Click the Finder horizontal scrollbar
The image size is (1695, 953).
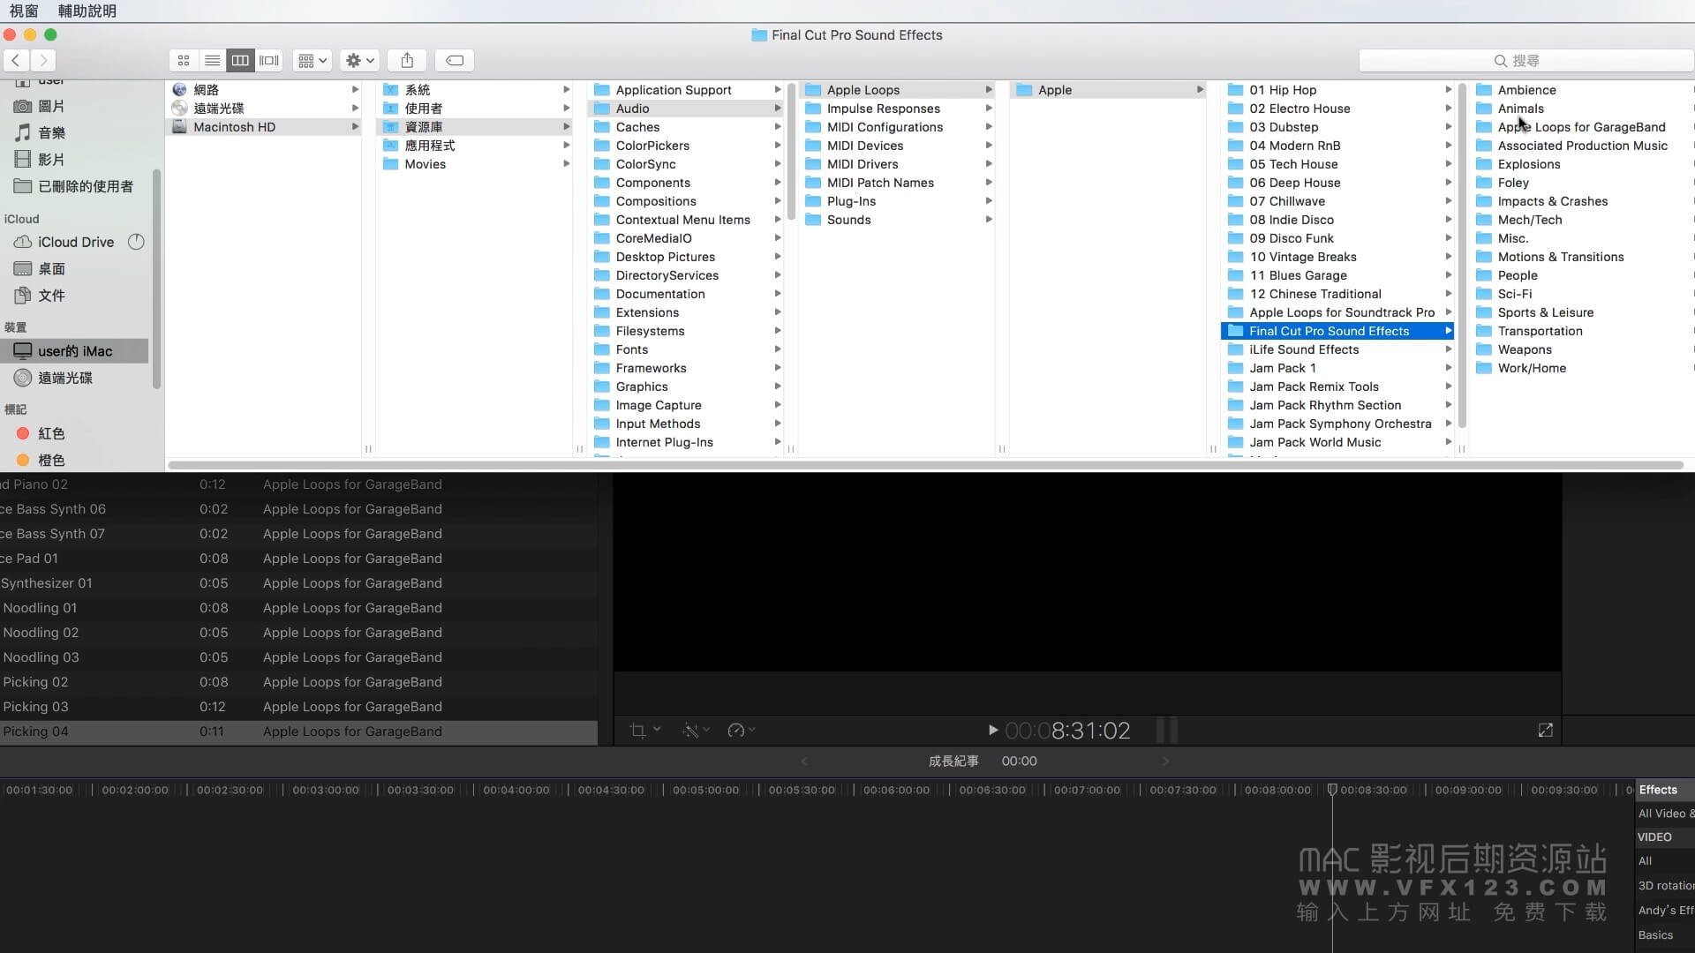click(925, 465)
